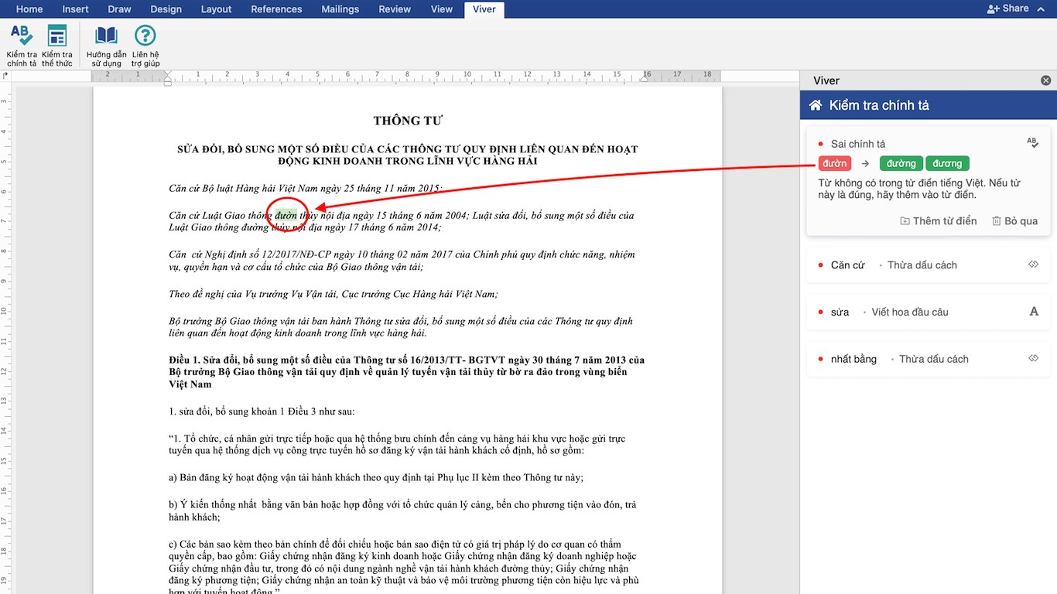Open the Insert ribbon tab

click(76, 9)
